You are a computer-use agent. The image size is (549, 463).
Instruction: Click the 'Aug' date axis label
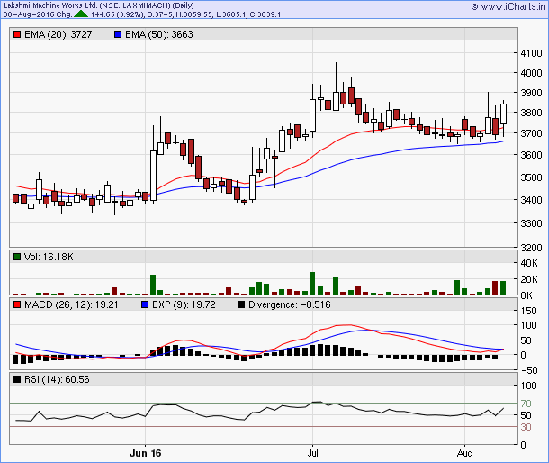coord(464,453)
